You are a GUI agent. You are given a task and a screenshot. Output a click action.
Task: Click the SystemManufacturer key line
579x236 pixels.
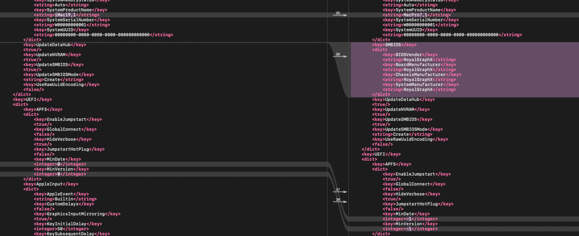(421, 85)
